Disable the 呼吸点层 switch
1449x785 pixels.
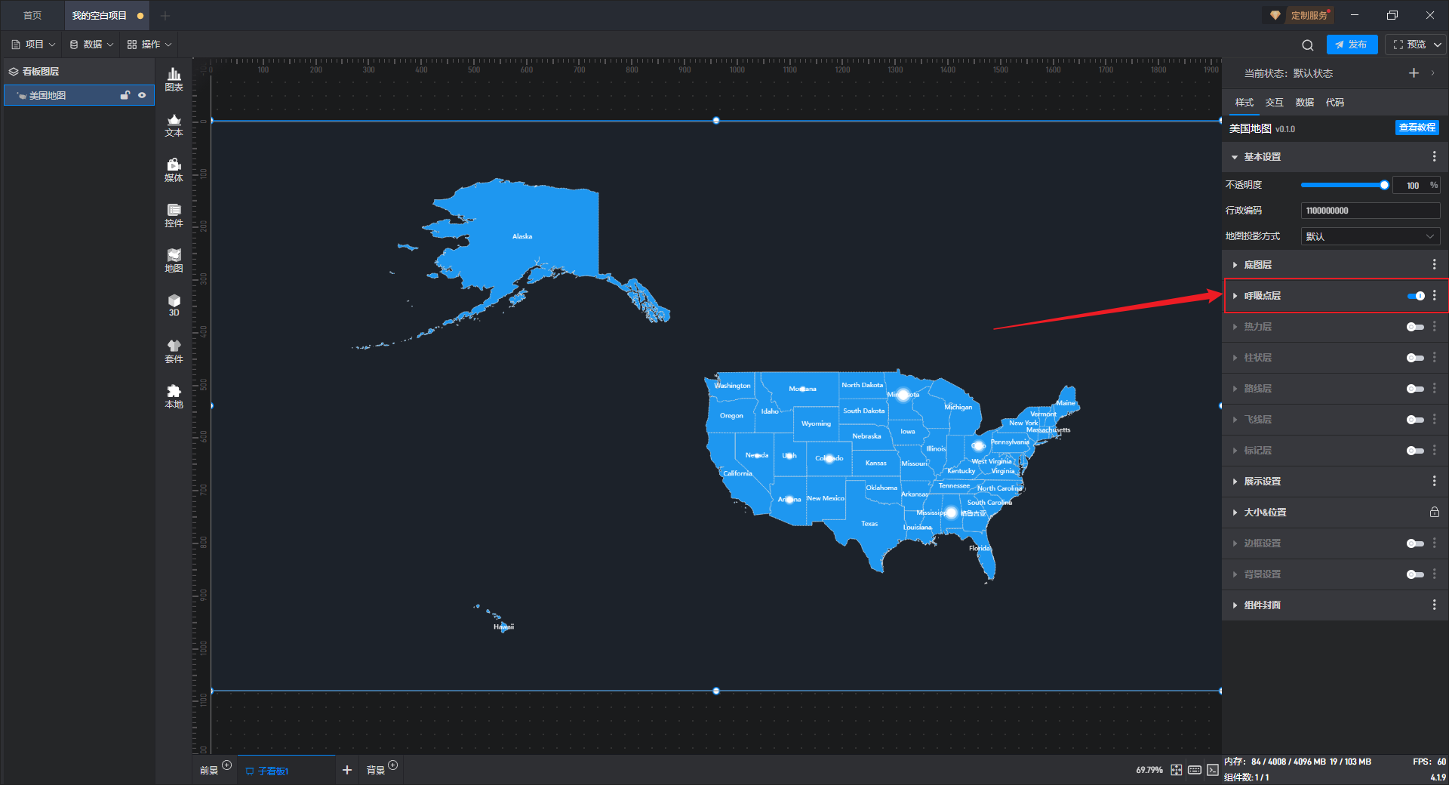click(1416, 296)
